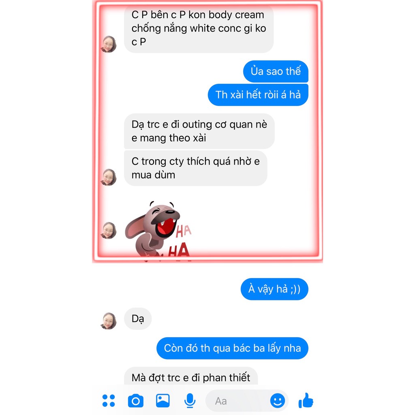Focus the Aa message input field
Viewport: 415px width, 415px height.
point(247,401)
